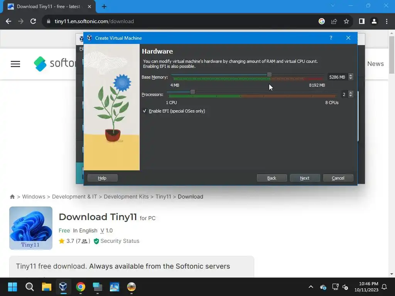This screenshot has width=395, height=296.
Task: Close the Create Virtual Machine dialog
Action: (x=348, y=38)
